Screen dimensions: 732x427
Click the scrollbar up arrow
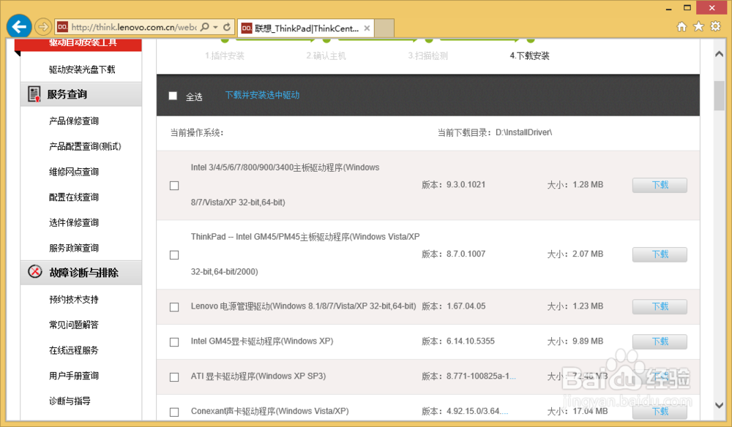click(x=720, y=54)
